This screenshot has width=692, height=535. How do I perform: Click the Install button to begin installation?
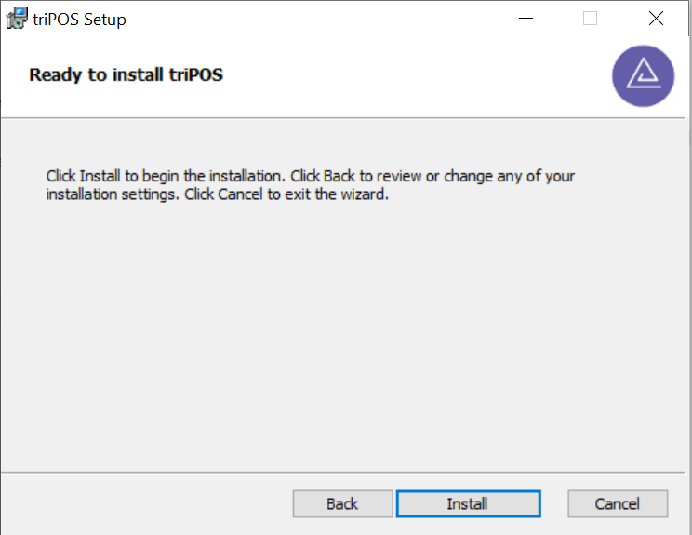pyautogui.click(x=468, y=503)
